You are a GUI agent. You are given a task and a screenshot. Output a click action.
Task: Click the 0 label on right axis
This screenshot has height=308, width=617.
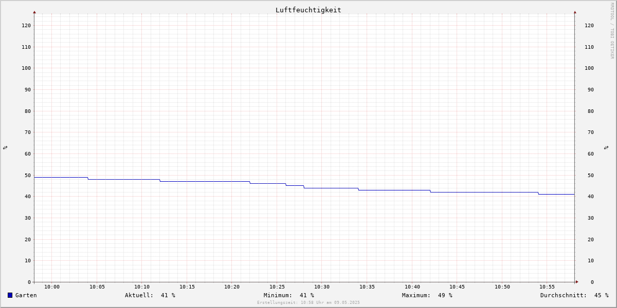592,282
